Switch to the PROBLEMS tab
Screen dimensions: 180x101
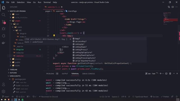[50, 74]
